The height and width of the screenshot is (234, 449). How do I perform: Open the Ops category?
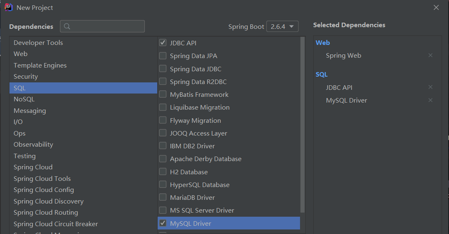[x=83, y=133]
